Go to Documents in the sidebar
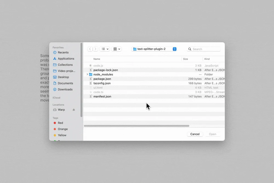Image resolution: width=274 pixels, height=183 pixels. point(65,83)
